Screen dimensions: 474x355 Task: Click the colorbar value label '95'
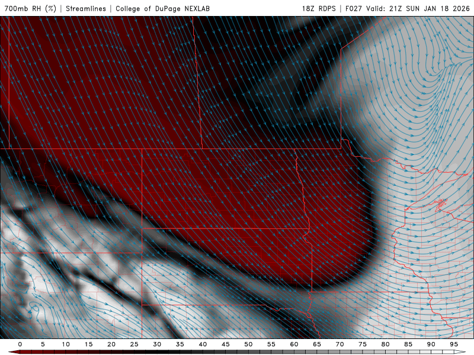[454, 344]
